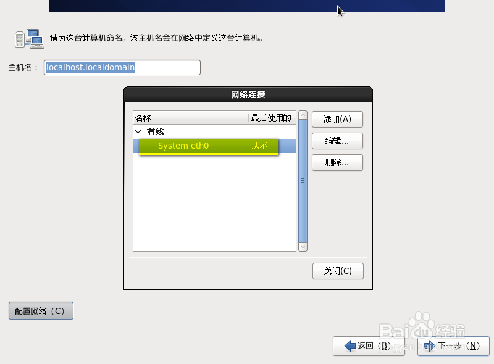Sort by the 最后使用的 column header

[x=272, y=117]
